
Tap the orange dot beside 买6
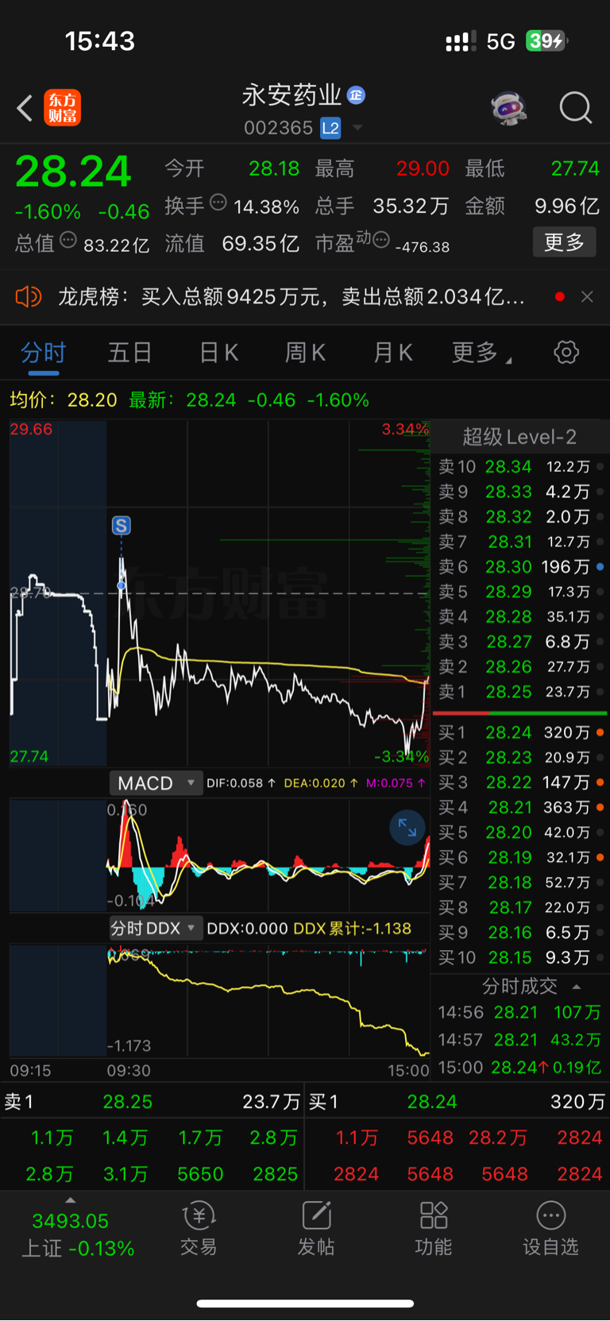(600, 858)
